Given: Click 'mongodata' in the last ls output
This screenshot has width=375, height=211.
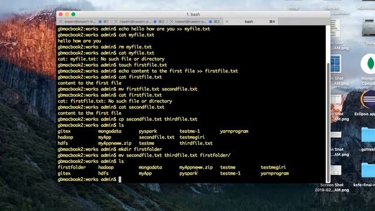Looking at the screenshot, I should (x=150, y=167).
